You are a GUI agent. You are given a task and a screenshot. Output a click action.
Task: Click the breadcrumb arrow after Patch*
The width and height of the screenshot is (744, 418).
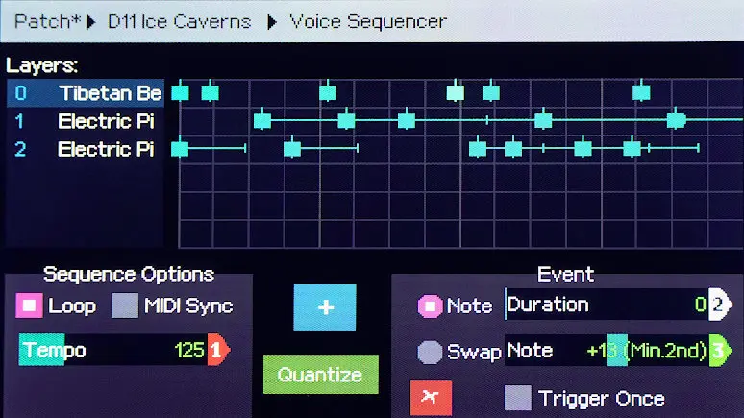tap(91, 22)
